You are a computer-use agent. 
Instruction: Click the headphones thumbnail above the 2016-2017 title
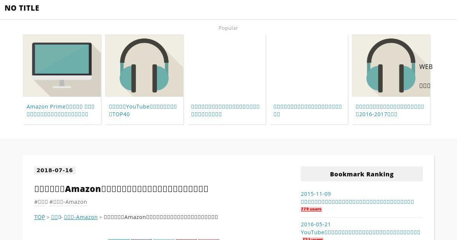click(391, 66)
